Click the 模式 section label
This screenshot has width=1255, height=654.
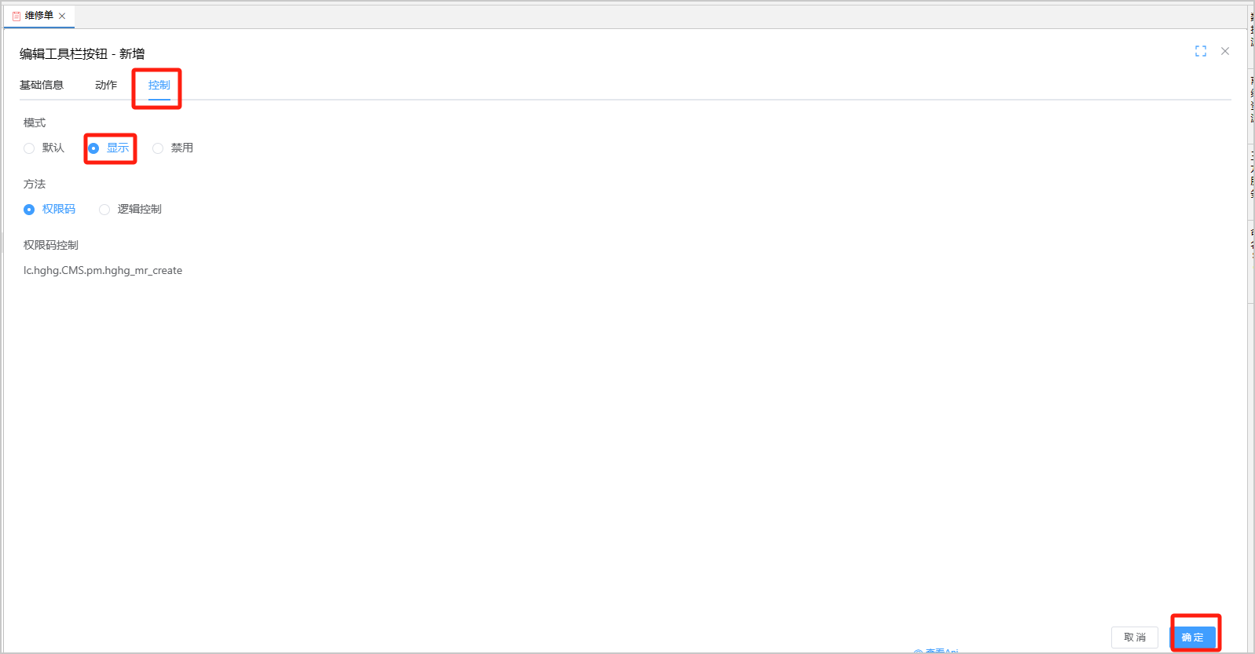(x=35, y=122)
